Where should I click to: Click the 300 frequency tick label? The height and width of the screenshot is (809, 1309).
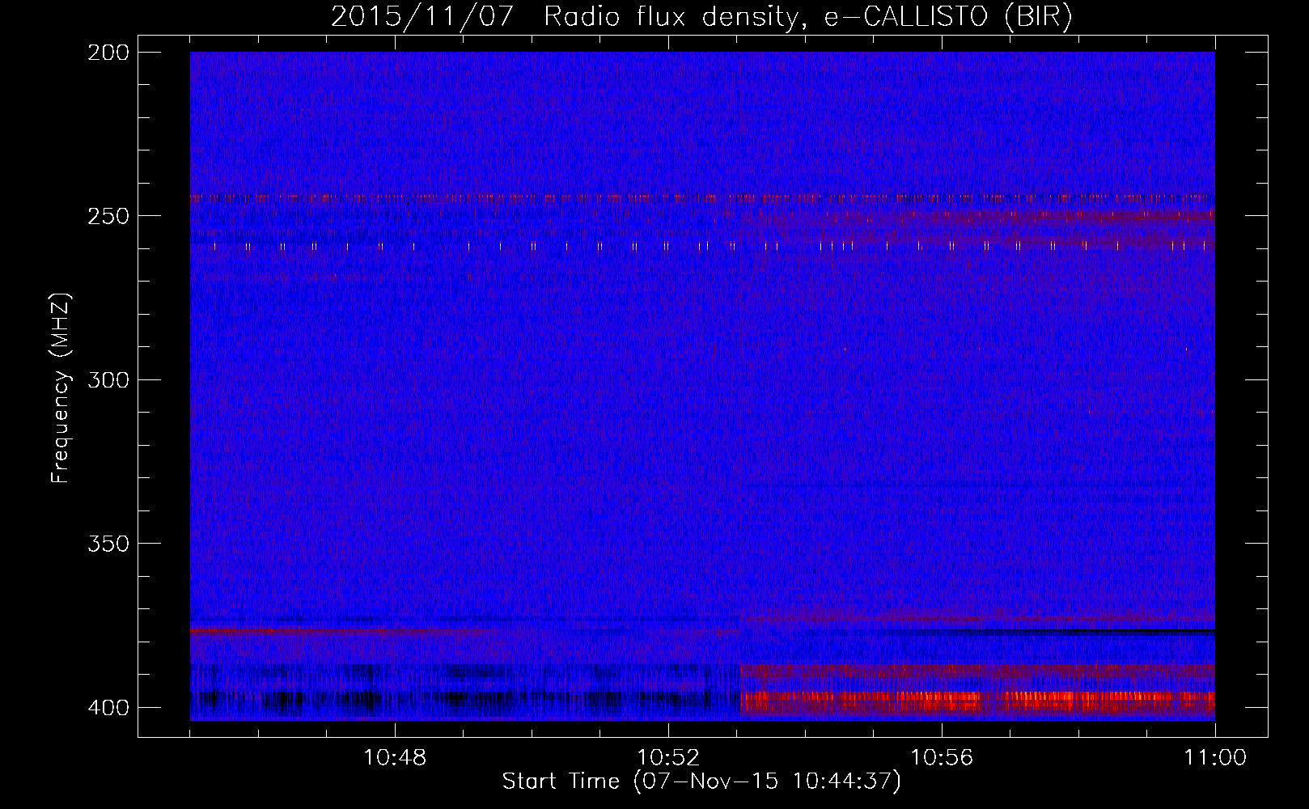pos(108,379)
